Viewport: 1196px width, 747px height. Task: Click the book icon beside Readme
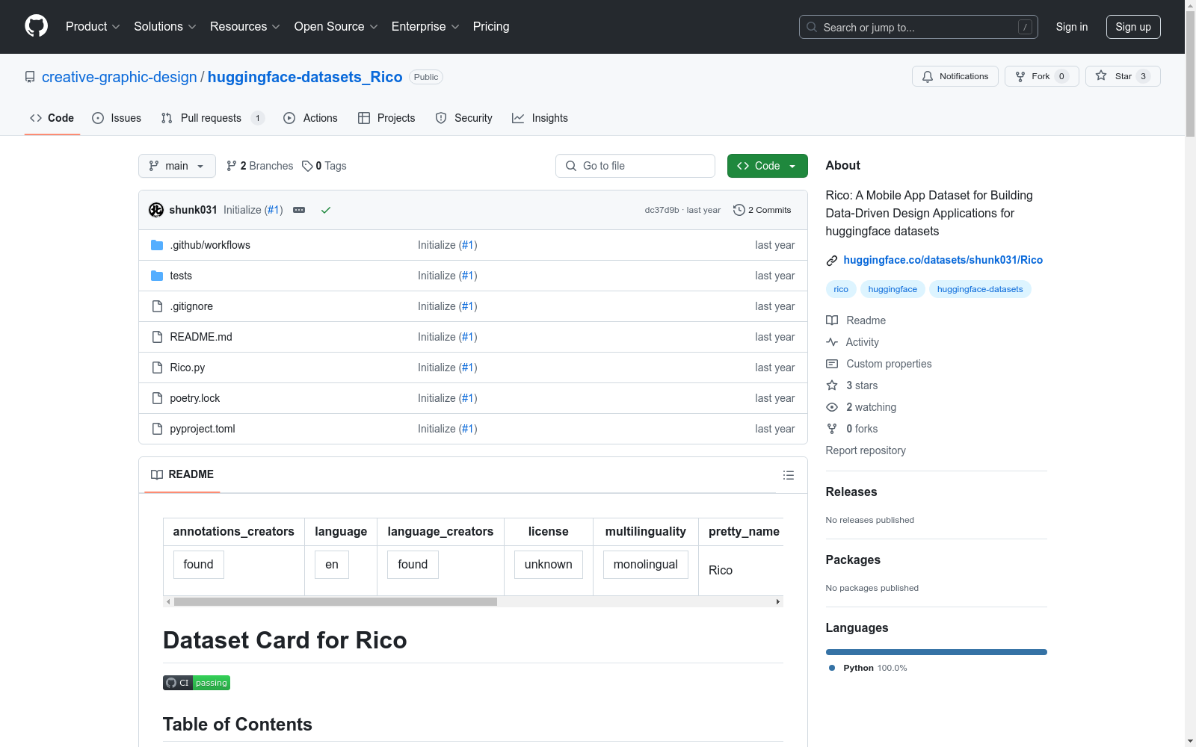pos(832,320)
